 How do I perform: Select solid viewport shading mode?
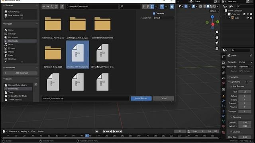[x=208, y=6]
